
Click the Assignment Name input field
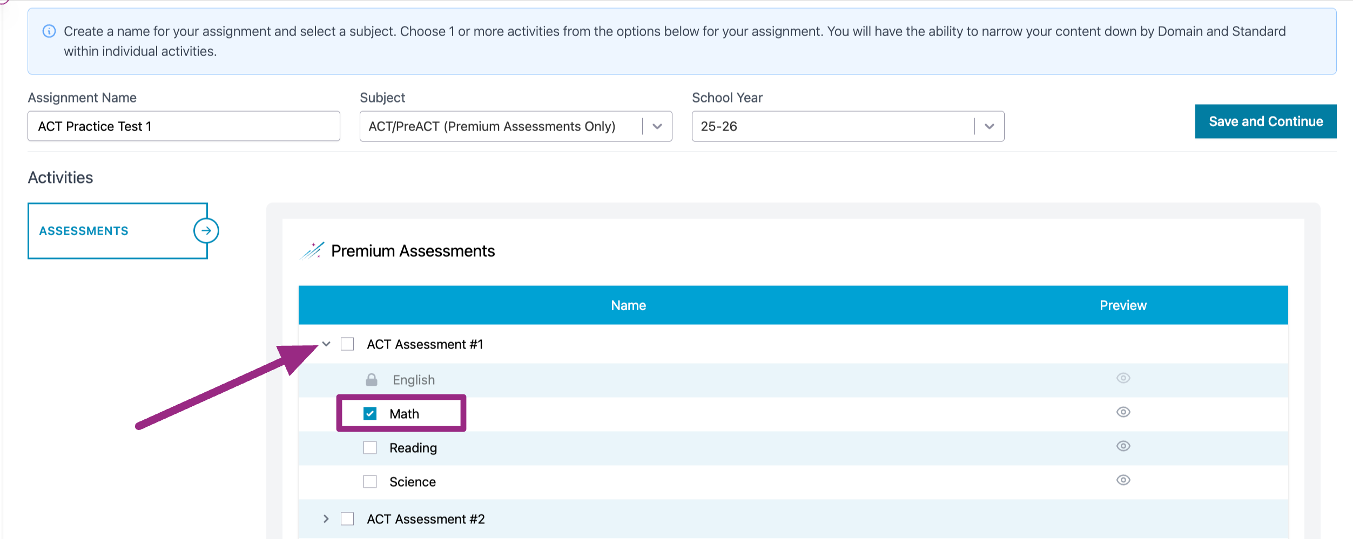(184, 126)
